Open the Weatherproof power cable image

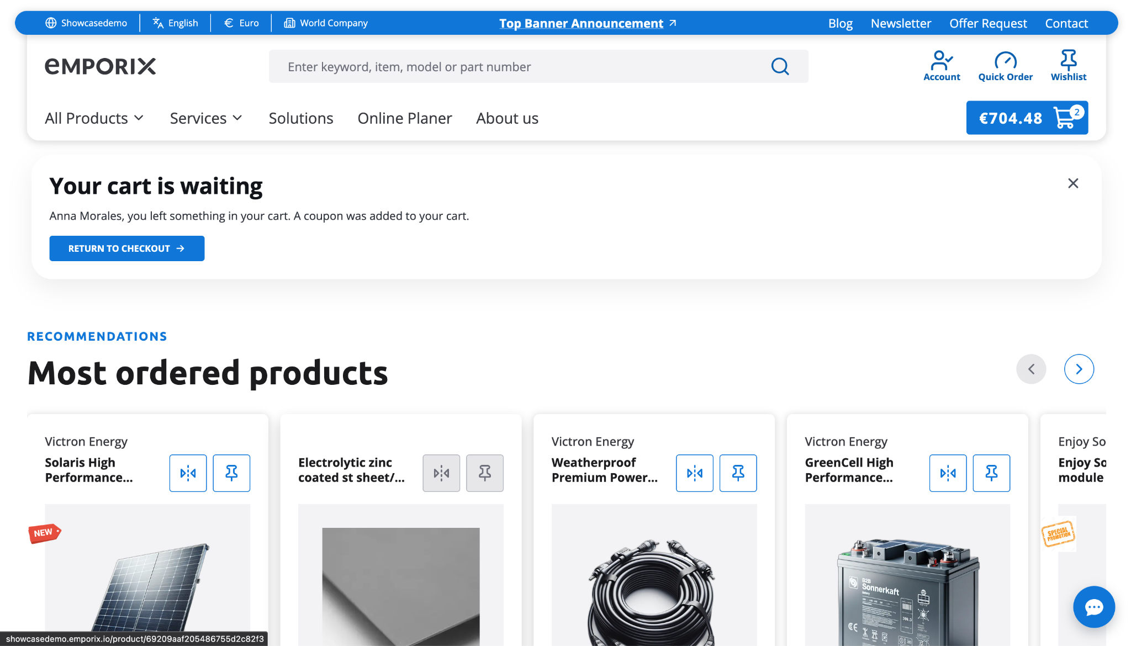[654, 575]
